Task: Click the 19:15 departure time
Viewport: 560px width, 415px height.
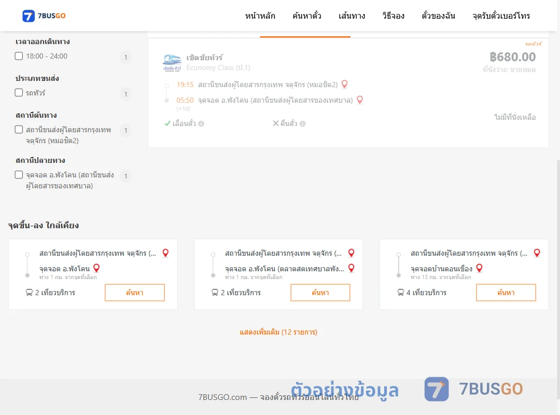Action: (x=185, y=85)
